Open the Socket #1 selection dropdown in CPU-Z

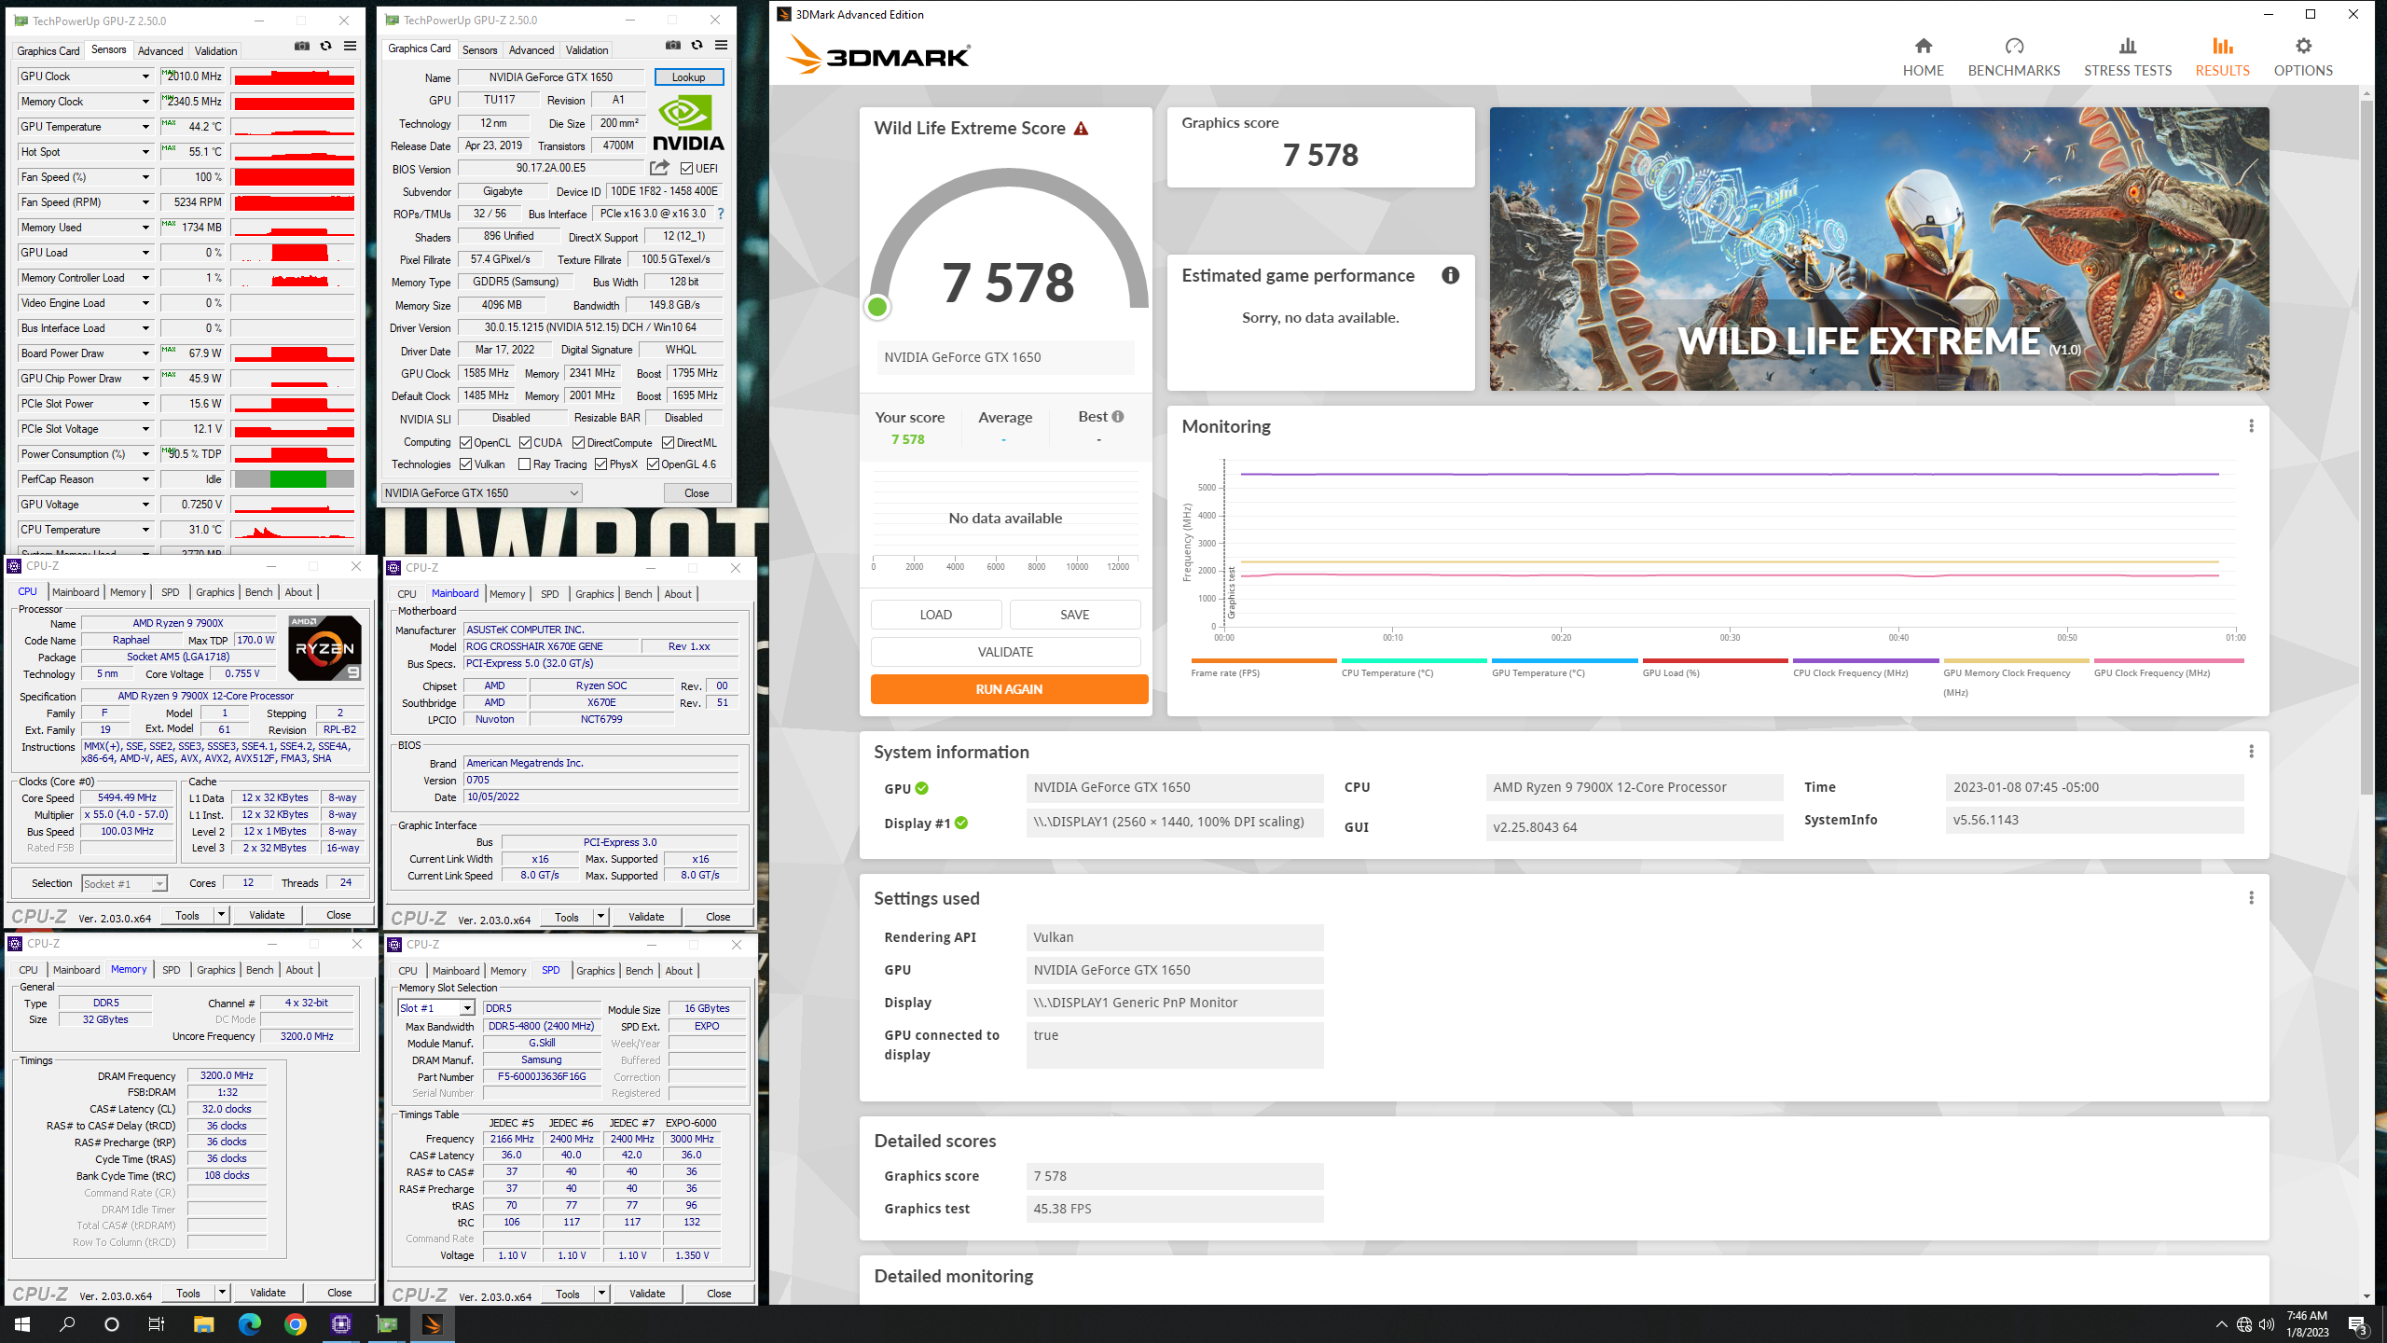[x=124, y=884]
